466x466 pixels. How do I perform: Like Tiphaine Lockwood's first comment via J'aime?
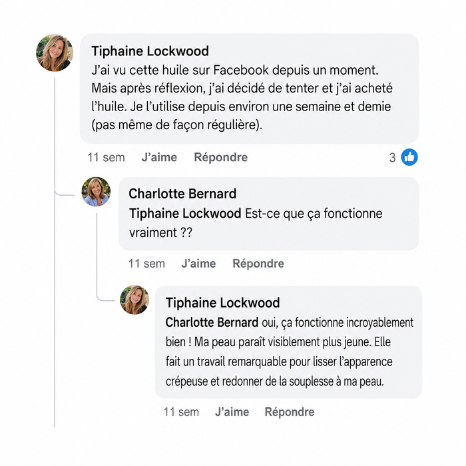point(159,157)
